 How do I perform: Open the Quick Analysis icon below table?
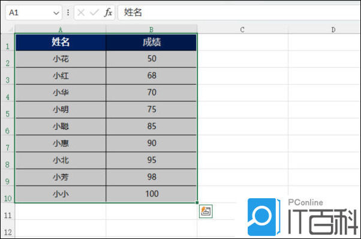[x=206, y=211]
